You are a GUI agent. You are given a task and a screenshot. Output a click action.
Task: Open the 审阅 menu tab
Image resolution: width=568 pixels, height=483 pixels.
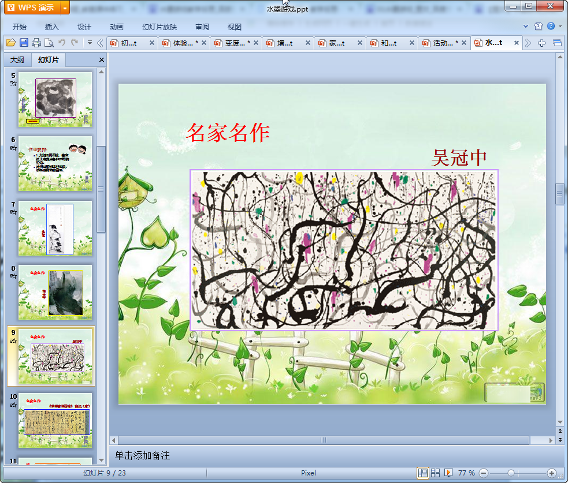point(202,27)
